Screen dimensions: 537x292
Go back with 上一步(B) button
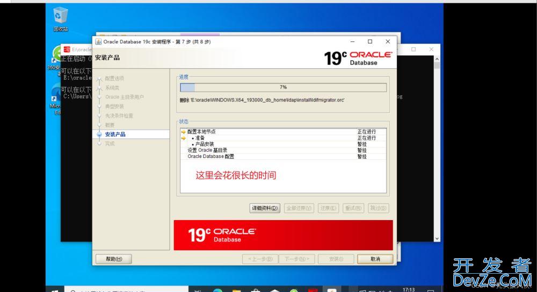(260, 259)
